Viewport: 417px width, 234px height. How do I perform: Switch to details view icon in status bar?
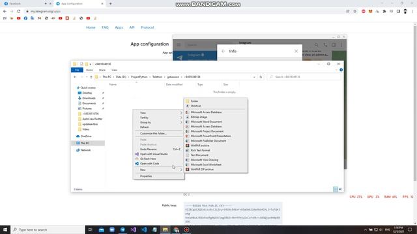pos(336,189)
